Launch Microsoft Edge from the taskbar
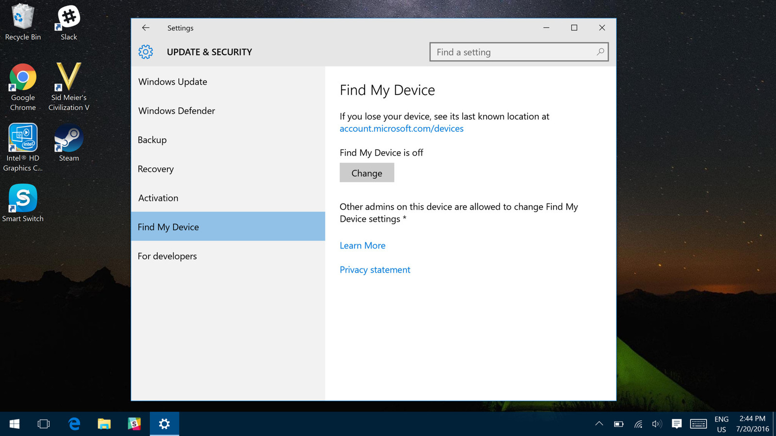This screenshot has width=776, height=436. (74, 423)
